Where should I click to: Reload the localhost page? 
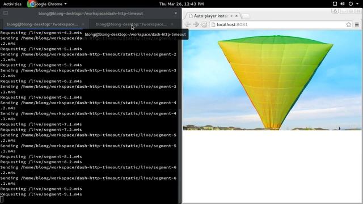(x=204, y=24)
